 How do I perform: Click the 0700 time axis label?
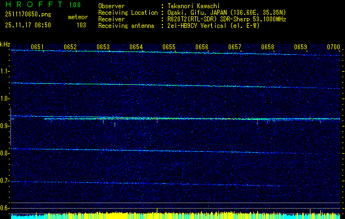[x=333, y=47]
